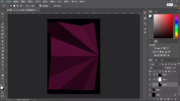Viewport: 180px width, 101px height.
Task: Click the add layer mask button
Action: click(161, 99)
